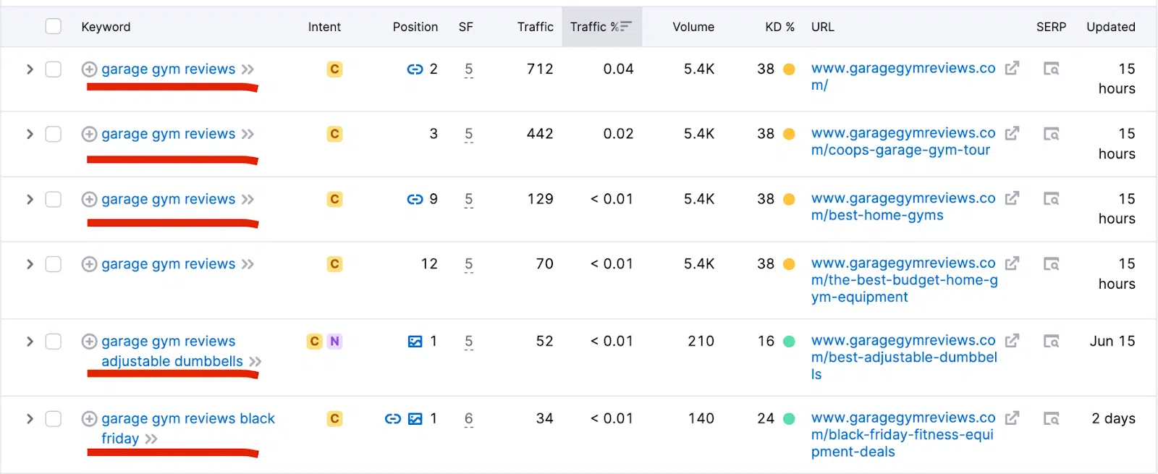
Task: Click the green KD dot beside 16
Action: (x=789, y=341)
